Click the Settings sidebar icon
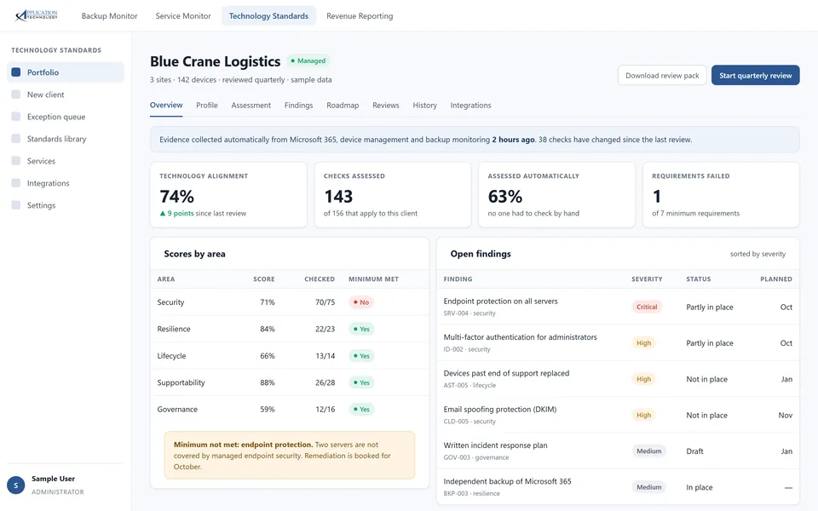The height and width of the screenshot is (511, 818). (x=16, y=205)
